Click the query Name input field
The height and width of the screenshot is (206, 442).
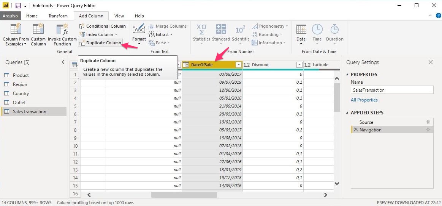tap(392, 90)
